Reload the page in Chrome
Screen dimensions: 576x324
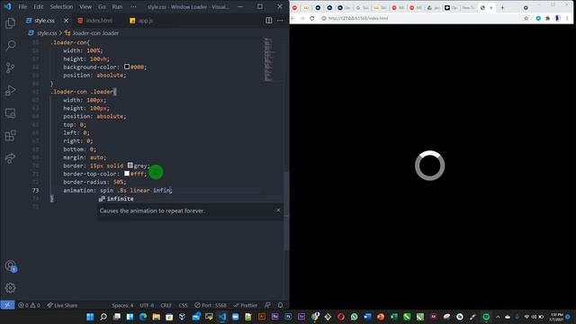point(312,18)
